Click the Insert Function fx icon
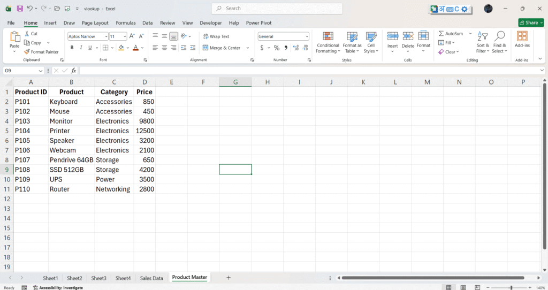The height and width of the screenshot is (290, 548). coord(73,71)
